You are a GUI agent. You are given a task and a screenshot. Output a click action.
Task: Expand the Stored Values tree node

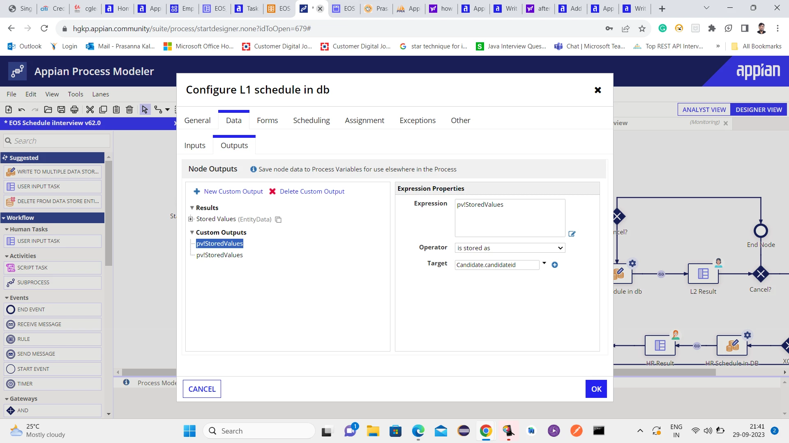pos(191,219)
